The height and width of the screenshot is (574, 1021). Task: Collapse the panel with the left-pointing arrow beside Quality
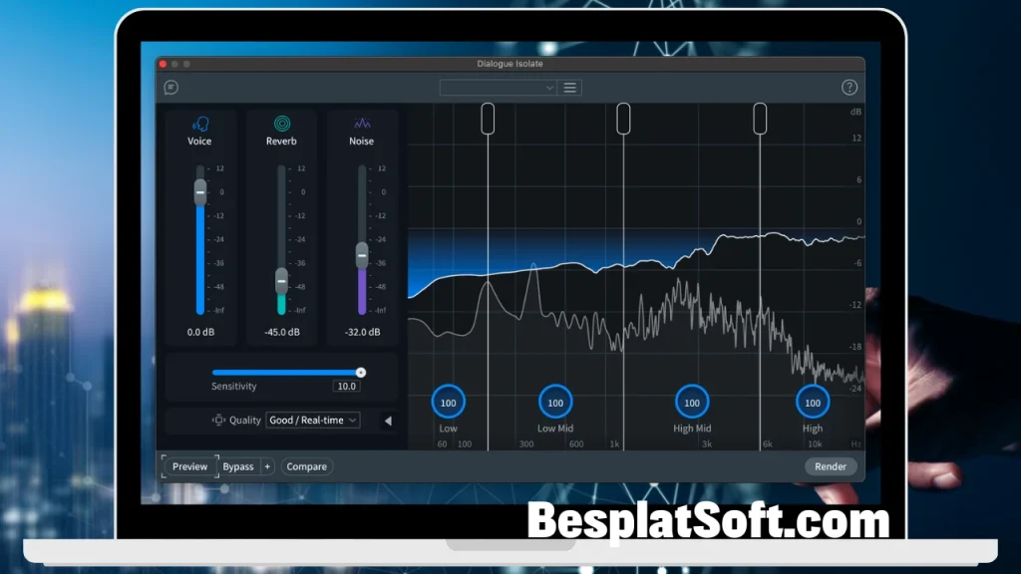pos(388,421)
